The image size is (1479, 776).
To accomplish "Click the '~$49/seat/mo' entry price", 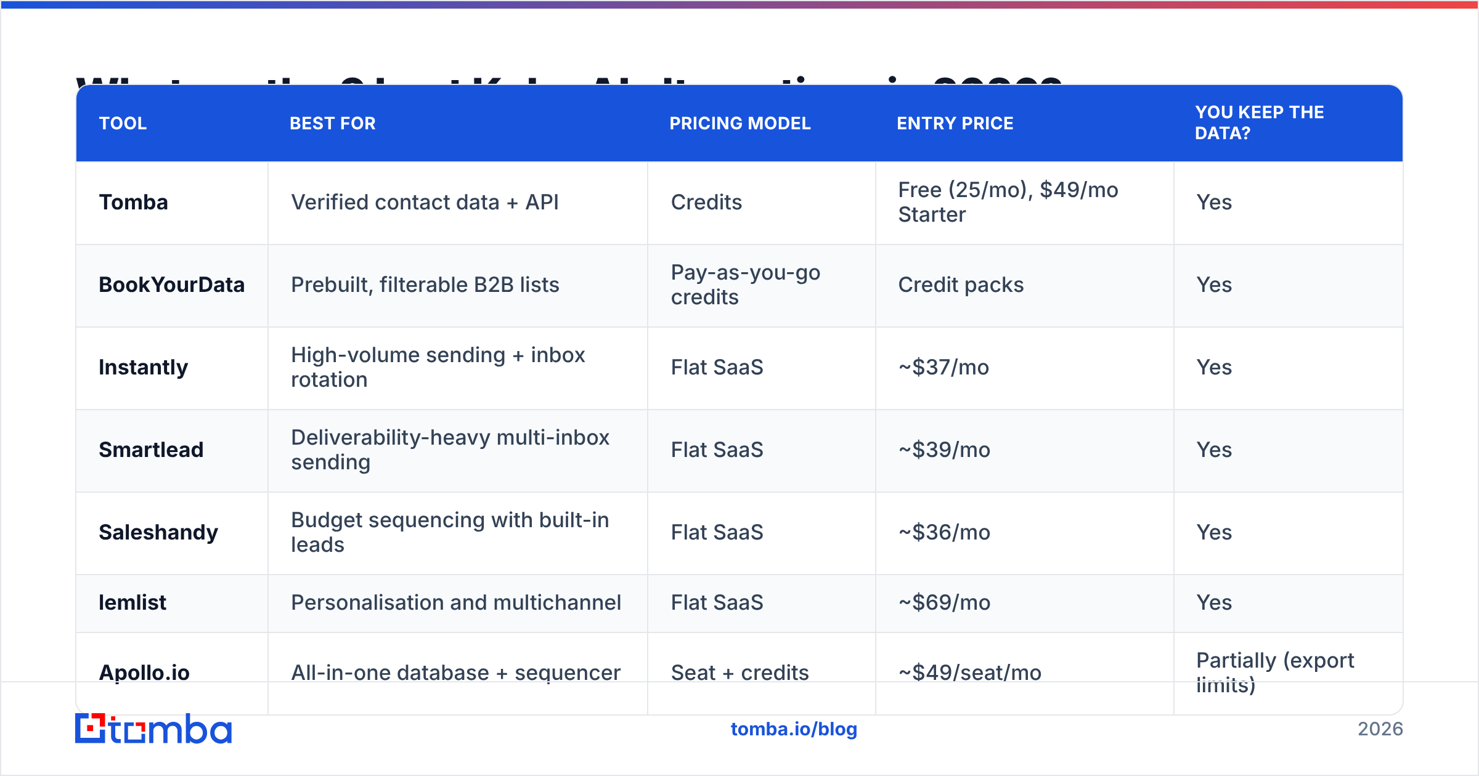I will pyautogui.click(x=970, y=673).
